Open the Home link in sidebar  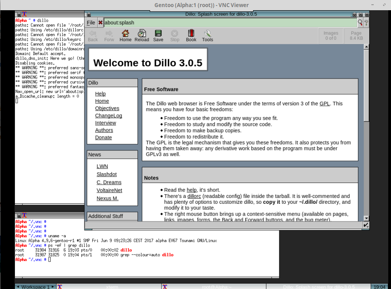pos(102,101)
